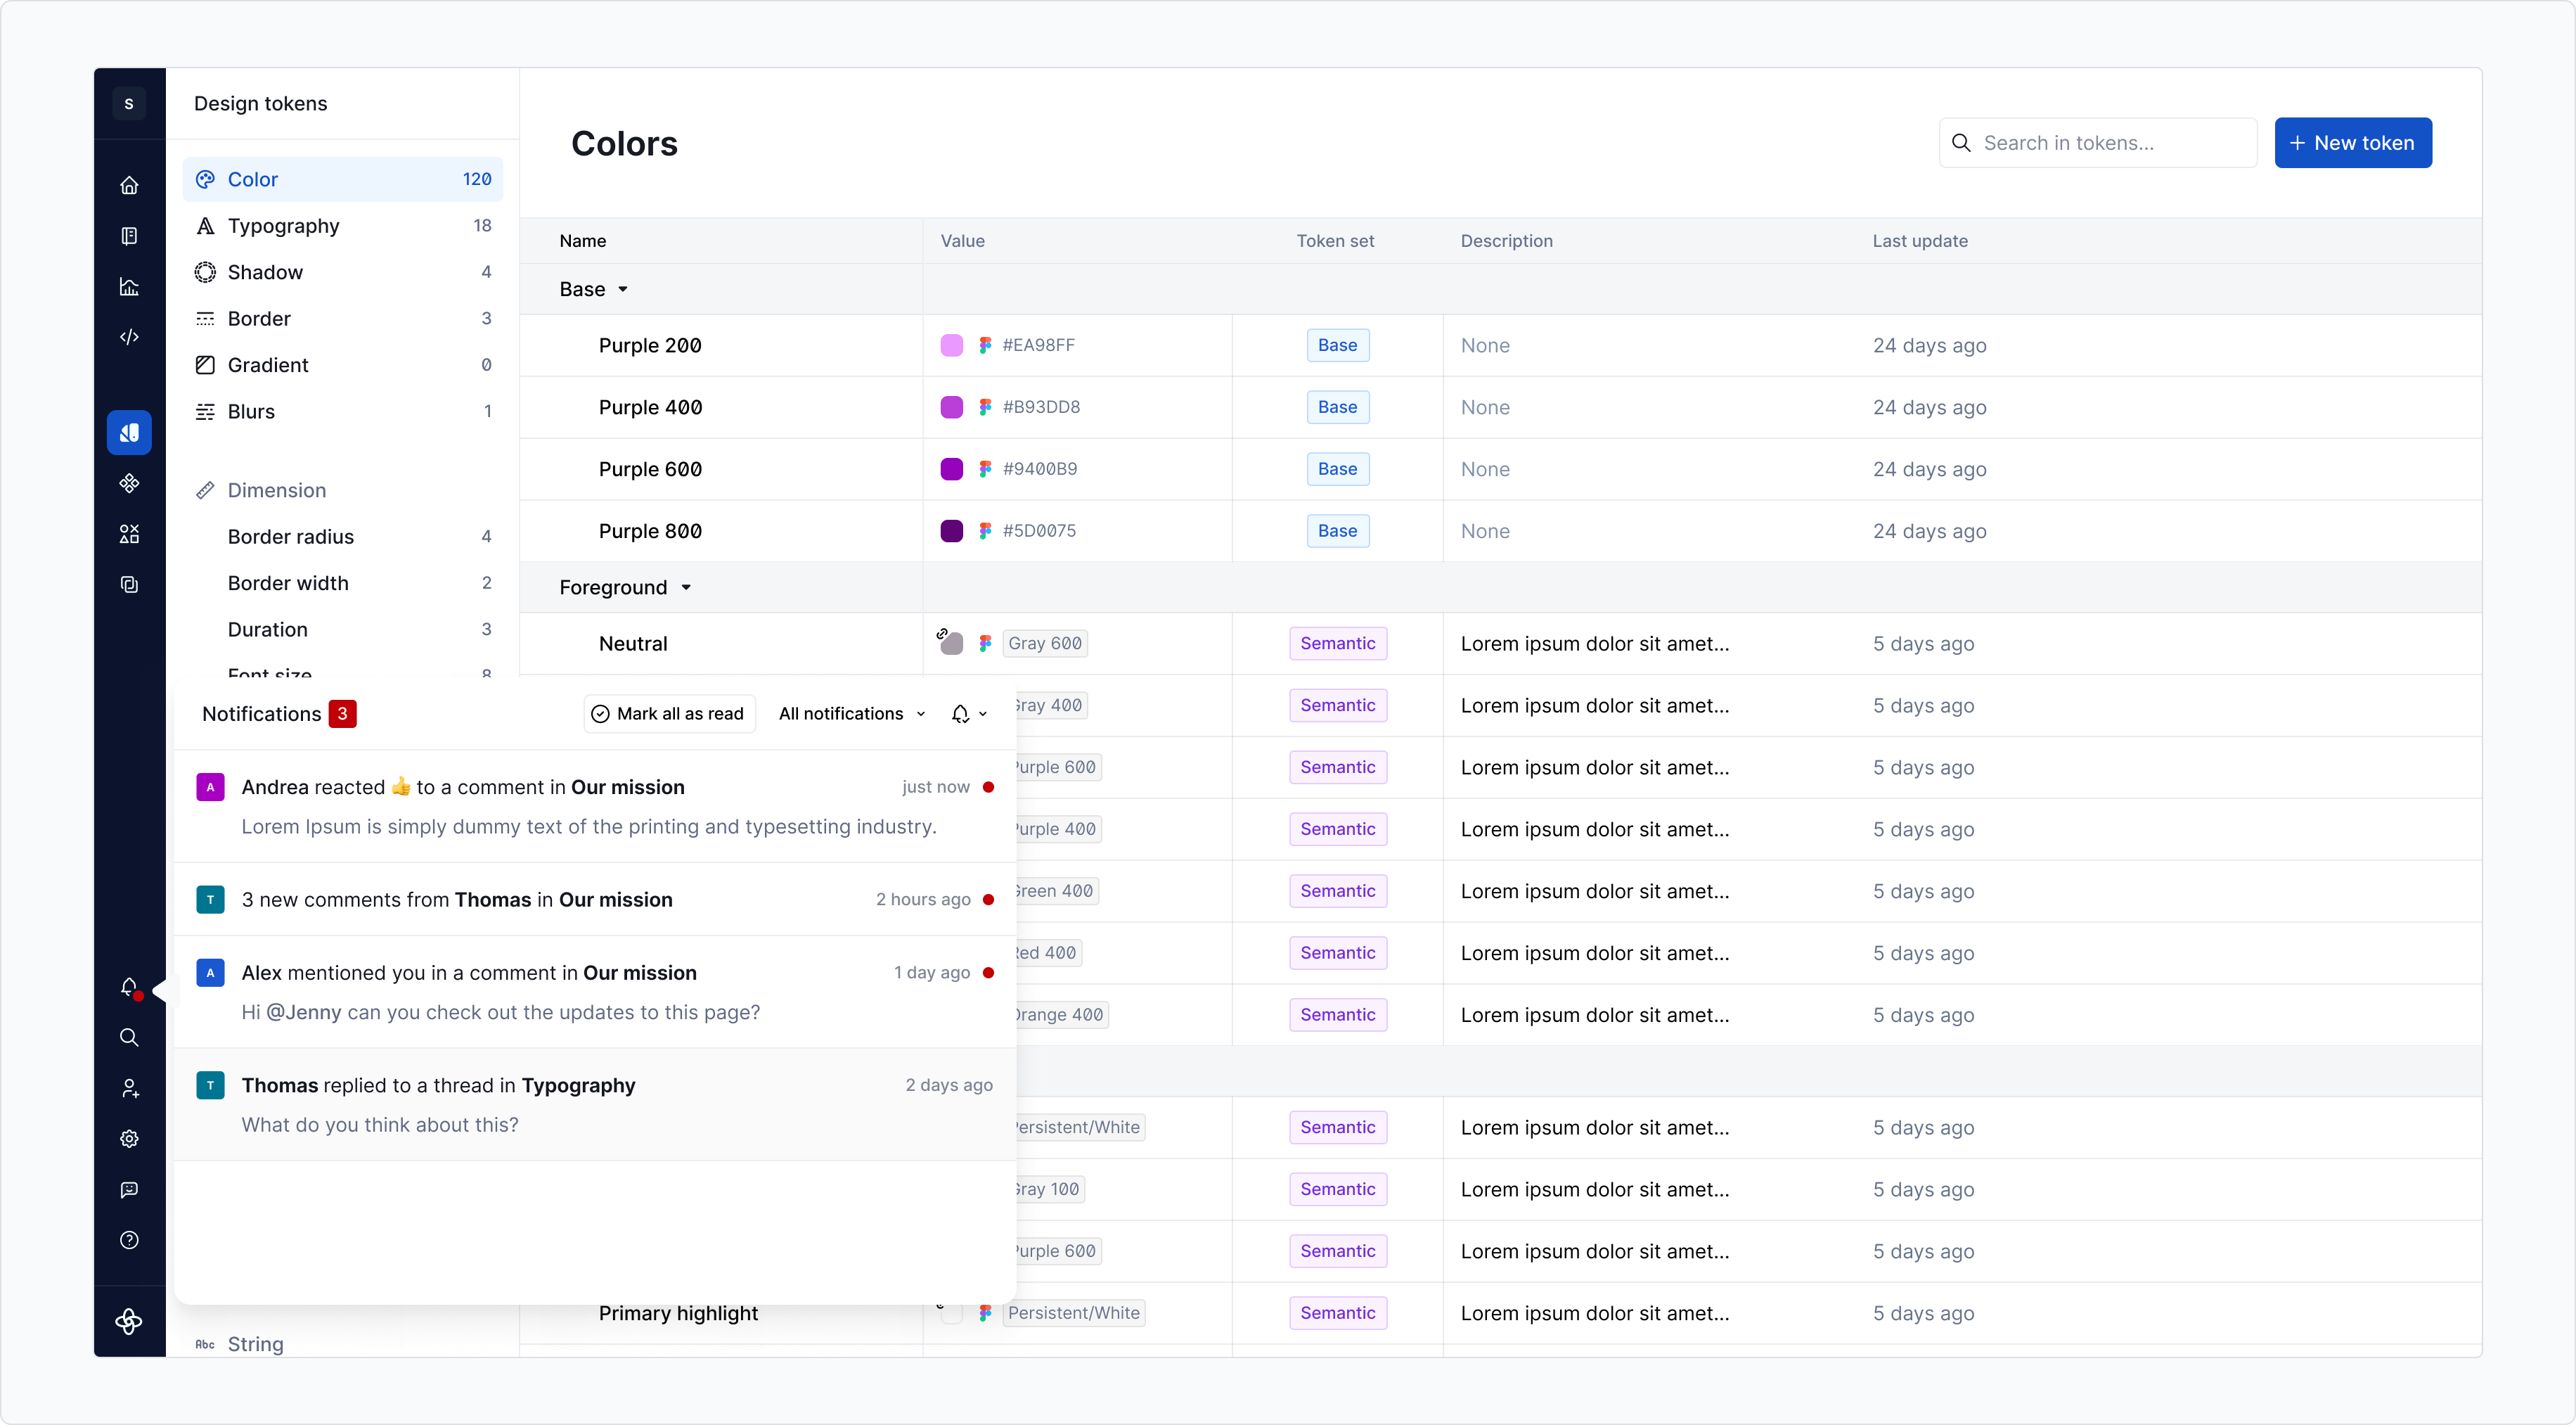This screenshot has width=2576, height=1425.
Task: Toggle read status on Thomas comments notification
Action: (x=989, y=900)
